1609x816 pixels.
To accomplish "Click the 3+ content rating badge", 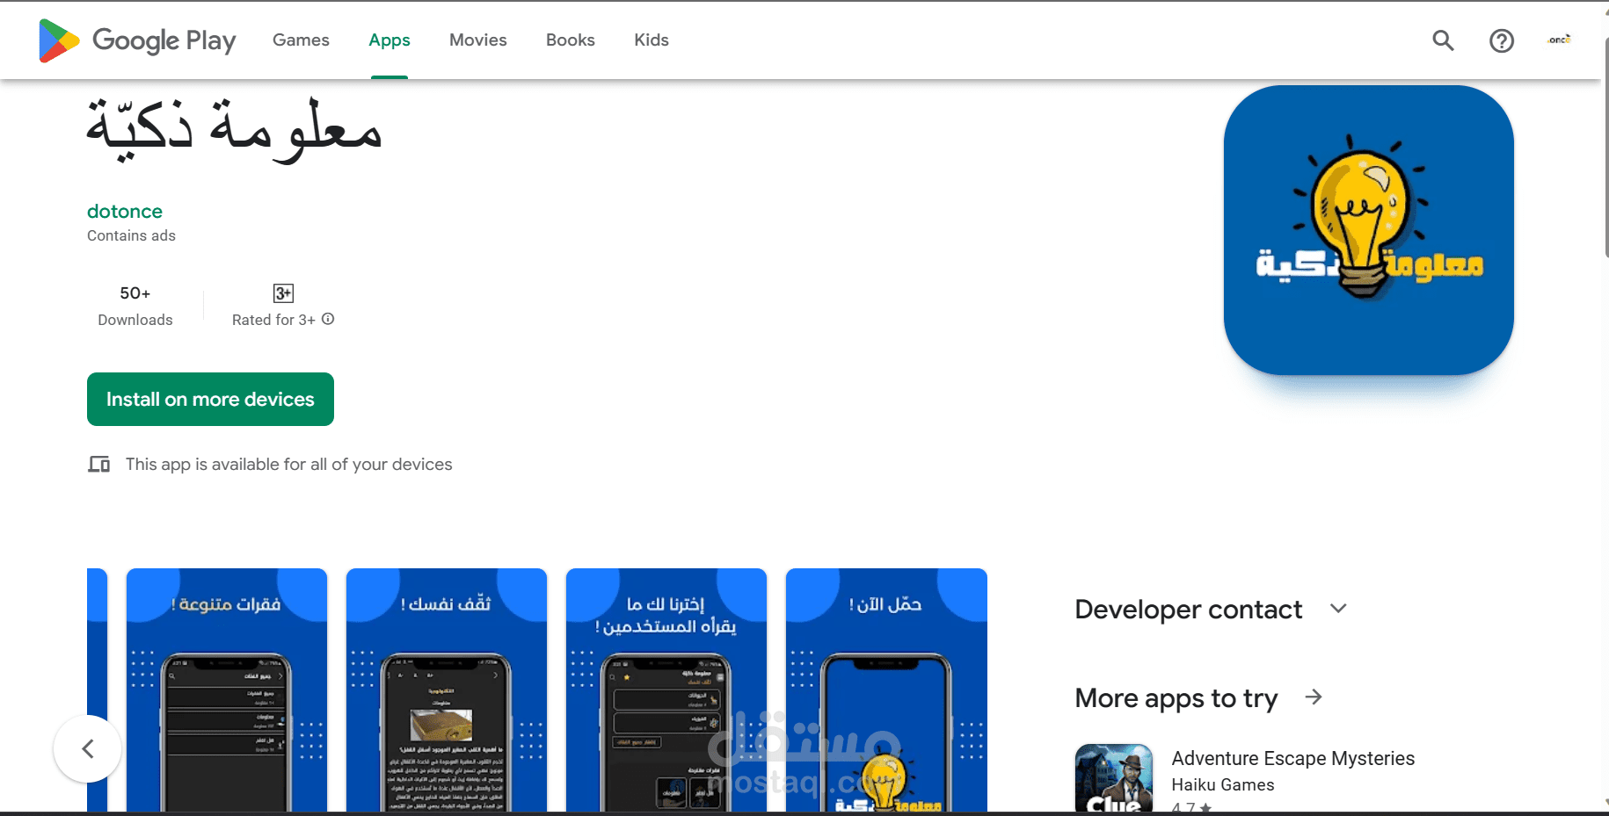I will [x=283, y=293].
